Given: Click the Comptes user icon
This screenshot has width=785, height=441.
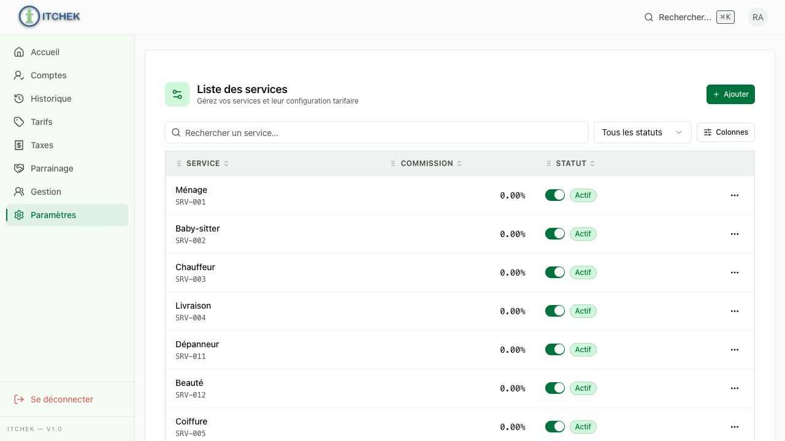Looking at the screenshot, I should (x=19, y=75).
